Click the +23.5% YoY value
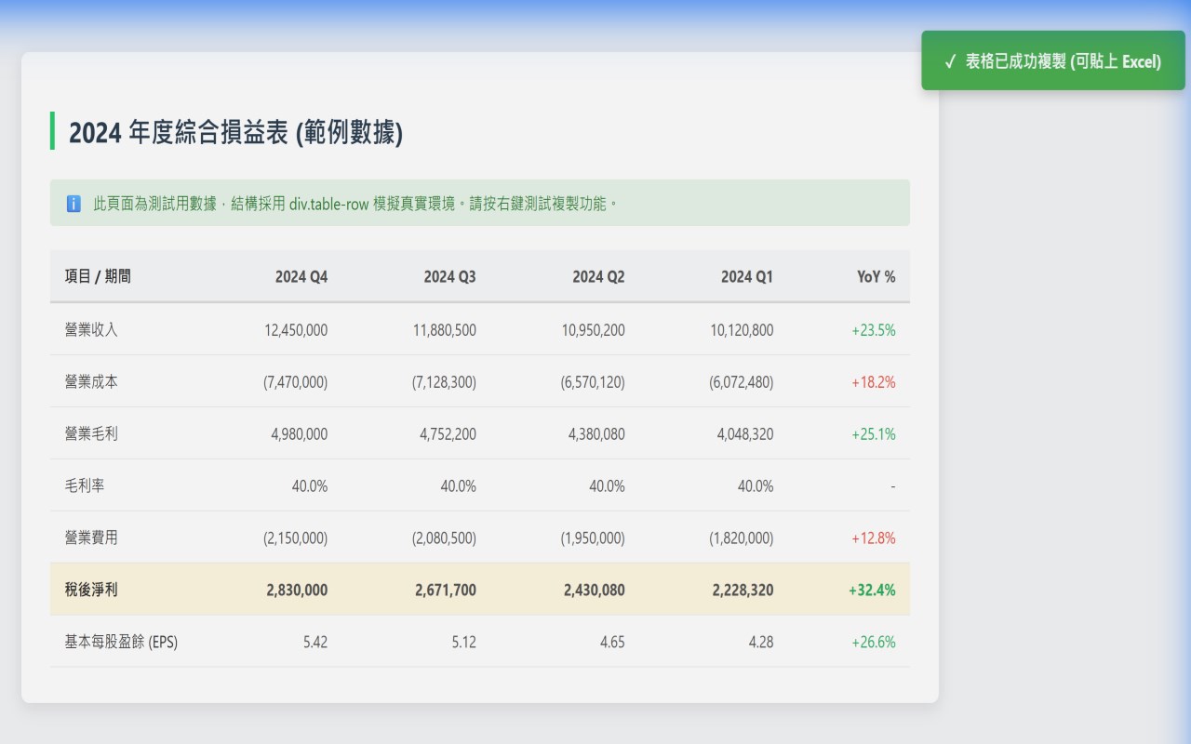This screenshot has height=744, width=1191. point(874,329)
